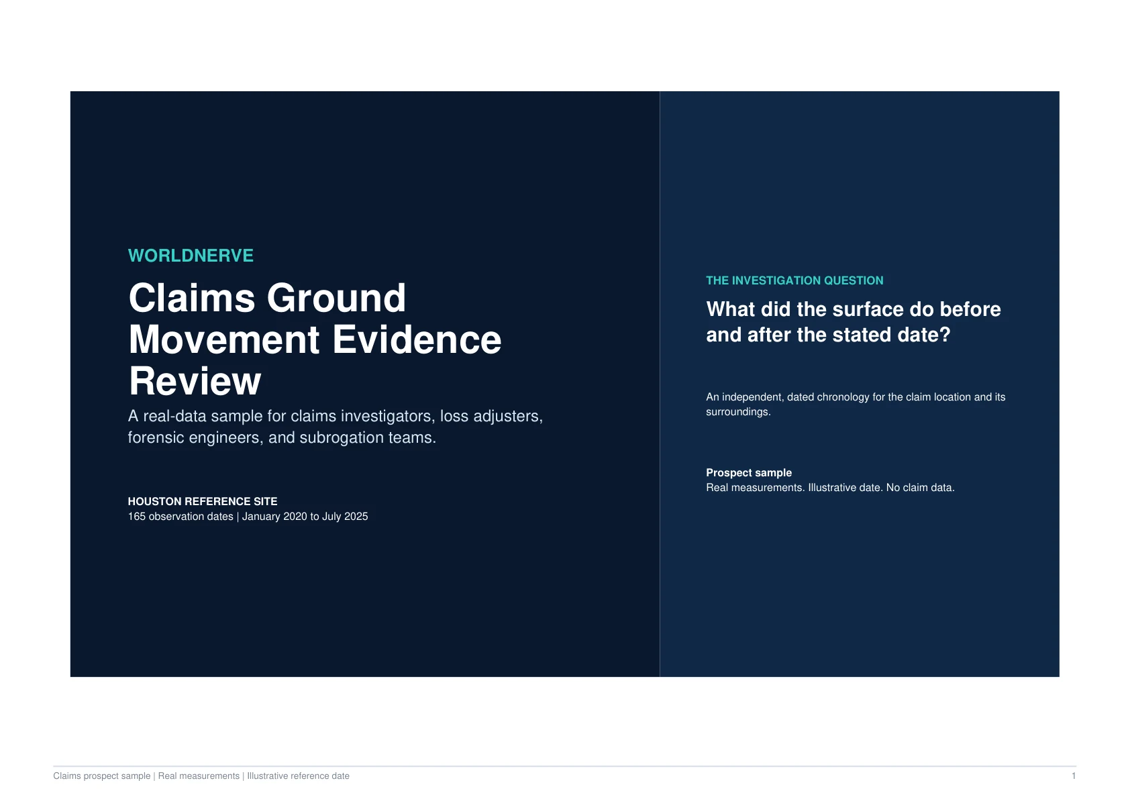Click 'THE INVESTIGATION QUESTION' heading
Viewport: 1130px width, 799px height.
pos(794,280)
